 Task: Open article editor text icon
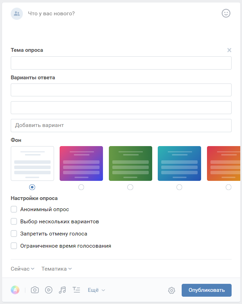(76, 290)
